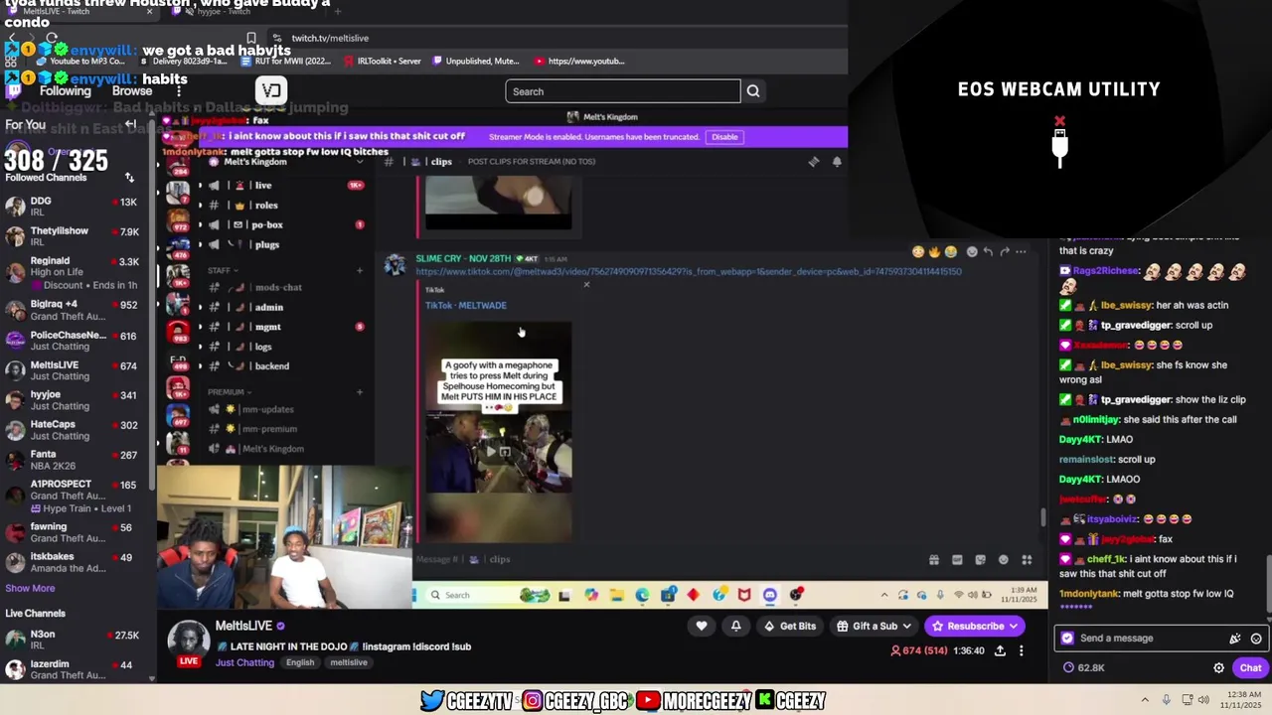Click the Discord channel notification bell icon
Screen dimensions: 1272x715
(837, 162)
